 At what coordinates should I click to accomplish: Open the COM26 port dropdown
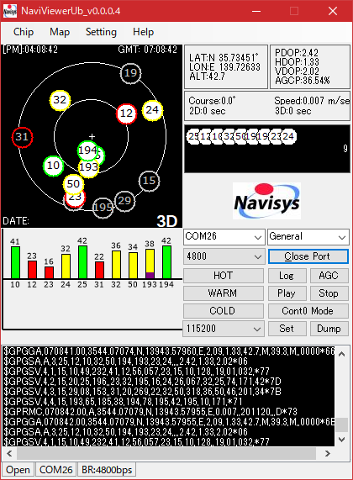(x=224, y=237)
